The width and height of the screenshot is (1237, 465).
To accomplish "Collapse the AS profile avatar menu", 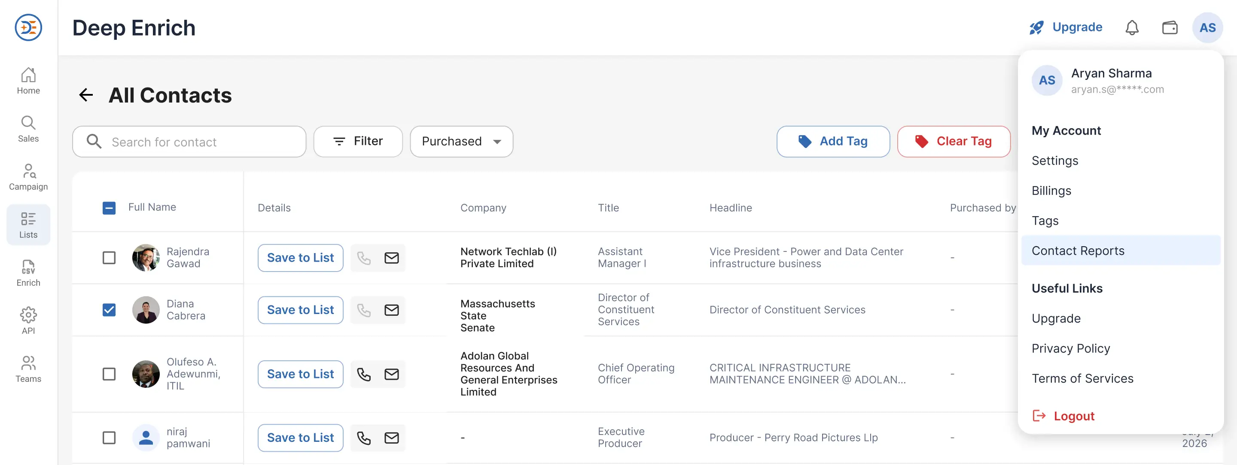I will 1207,28.
